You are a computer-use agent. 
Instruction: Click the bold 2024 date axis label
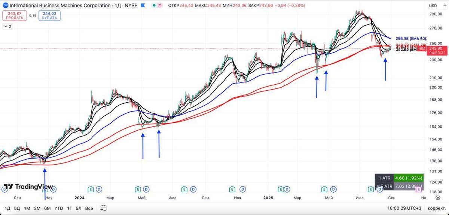click(79, 197)
